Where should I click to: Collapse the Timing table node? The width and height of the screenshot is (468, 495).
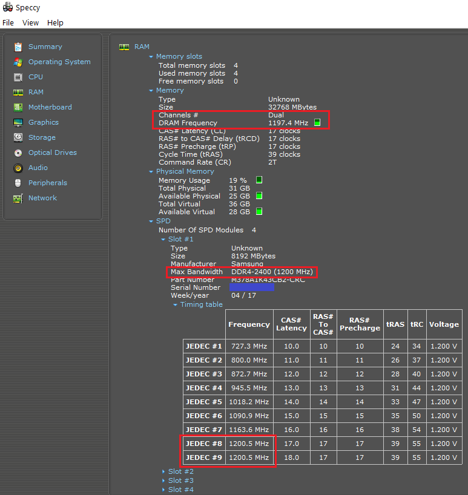pyautogui.click(x=175, y=305)
